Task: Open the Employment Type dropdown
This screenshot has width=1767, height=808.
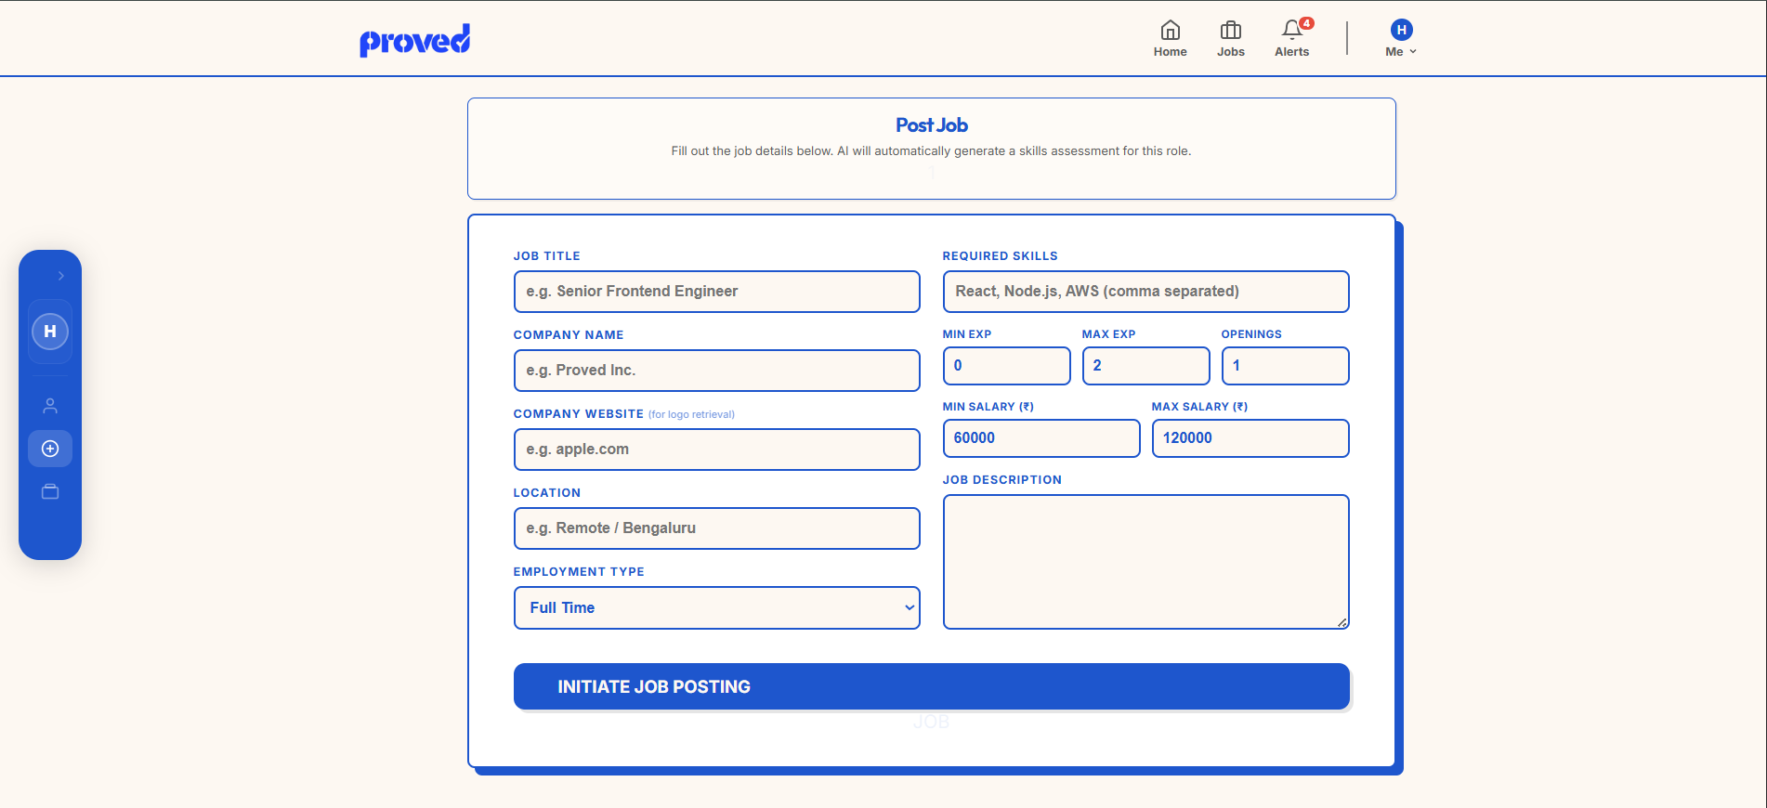Action: (x=716, y=607)
